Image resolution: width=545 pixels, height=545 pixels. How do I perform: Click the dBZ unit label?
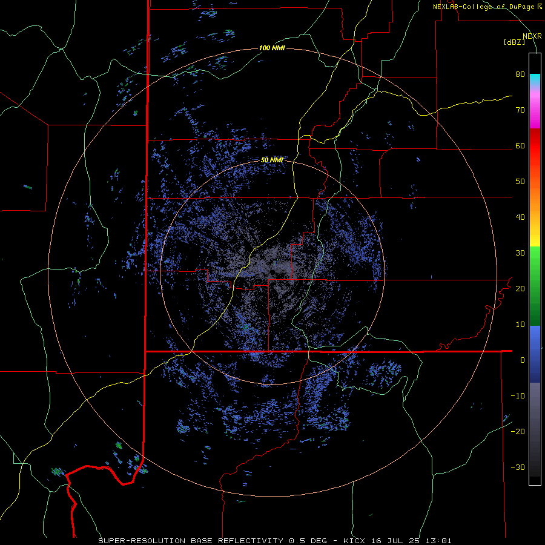click(514, 42)
